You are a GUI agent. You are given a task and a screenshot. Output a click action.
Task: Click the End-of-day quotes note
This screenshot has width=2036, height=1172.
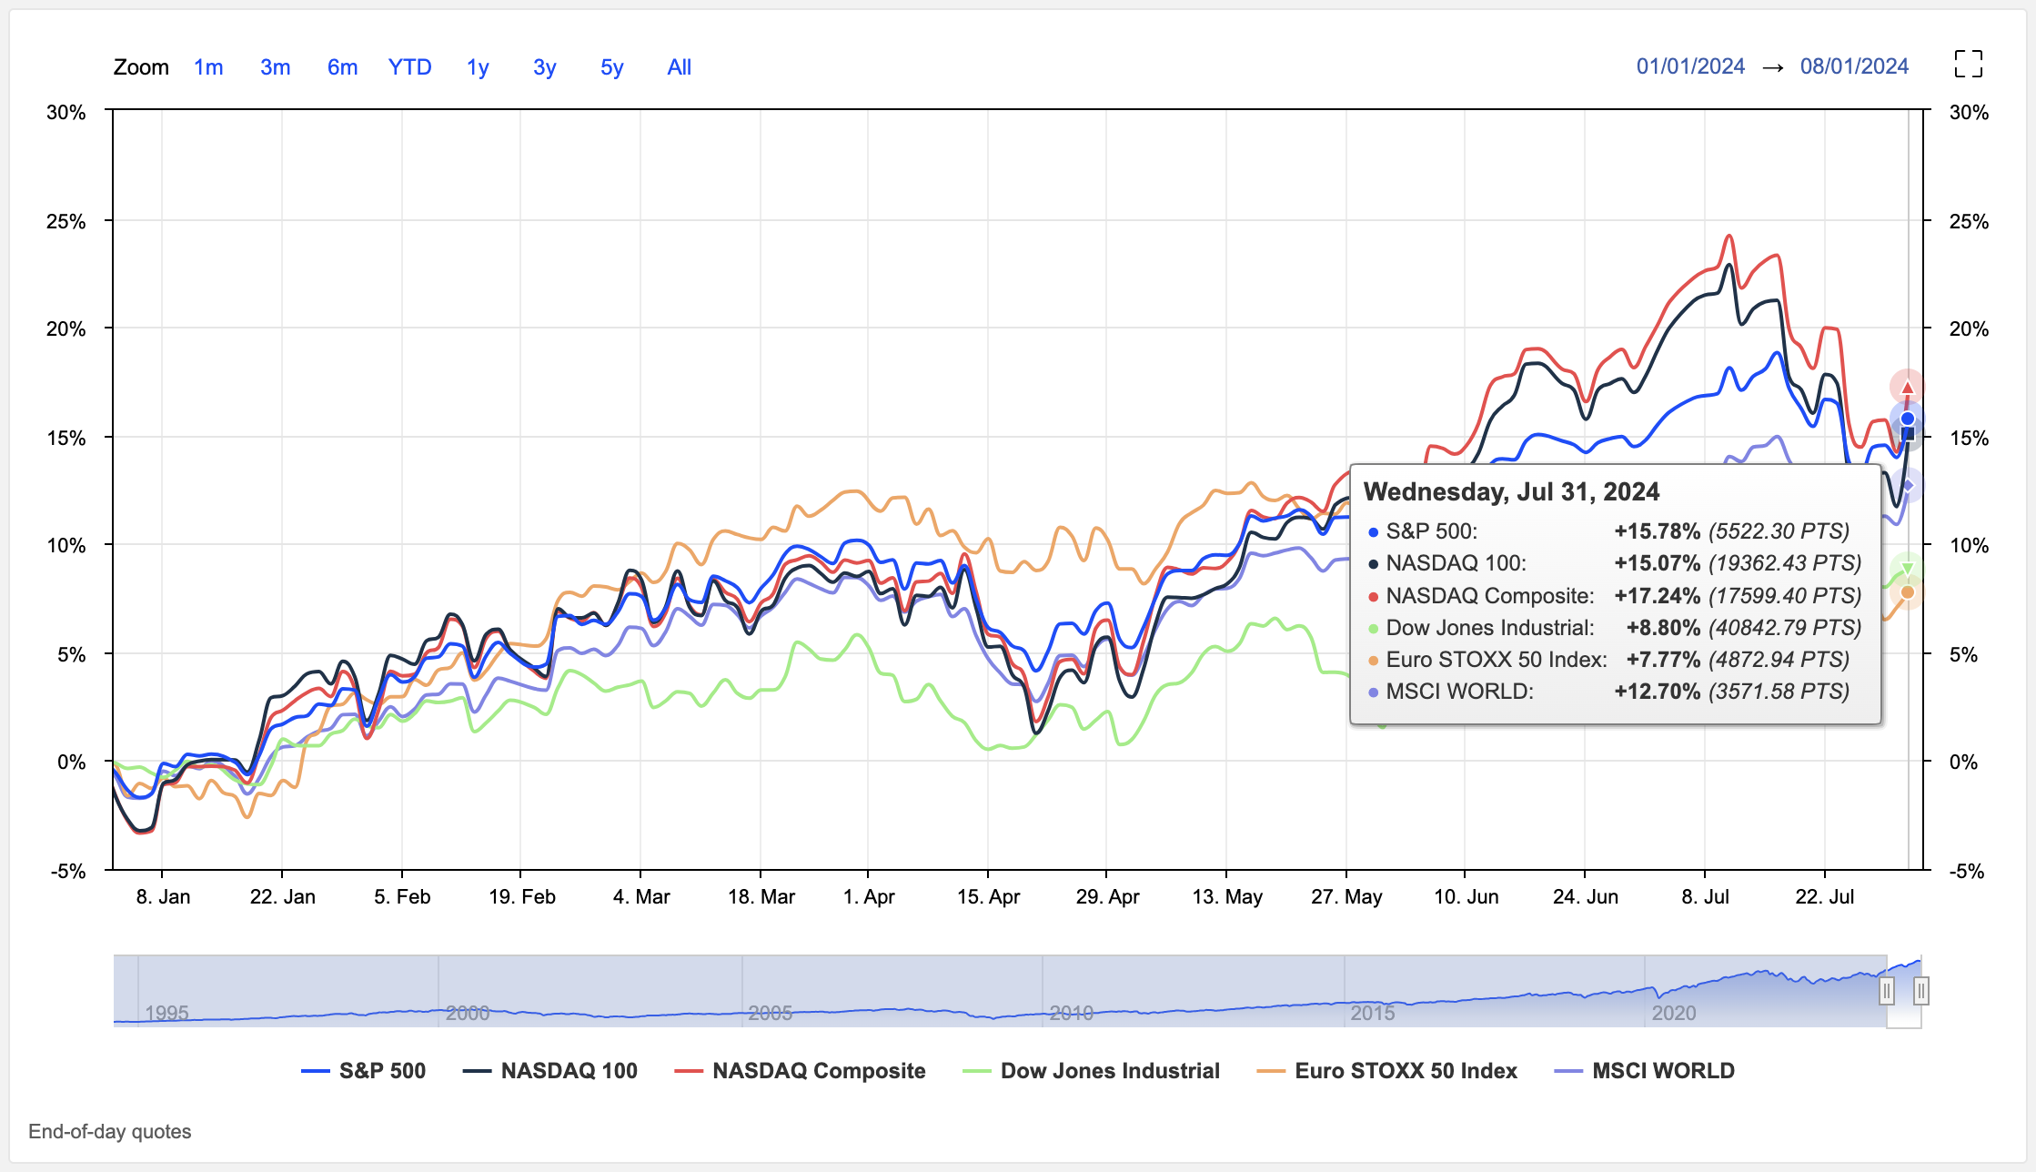click(x=110, y=1131)
